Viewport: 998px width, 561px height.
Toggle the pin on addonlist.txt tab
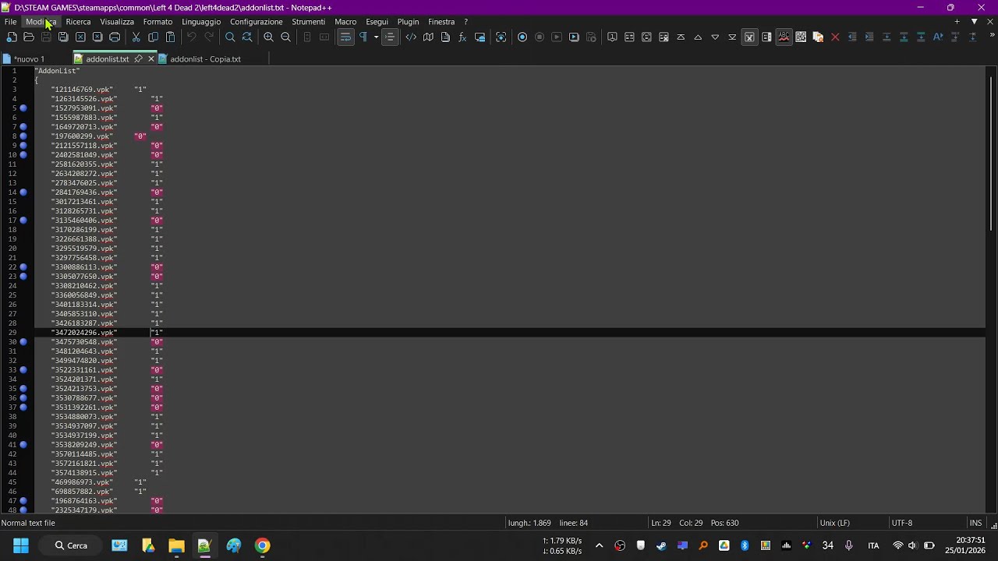(138, 59)
